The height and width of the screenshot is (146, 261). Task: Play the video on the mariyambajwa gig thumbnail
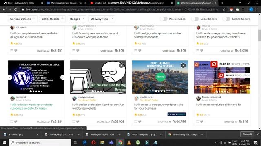122,65
